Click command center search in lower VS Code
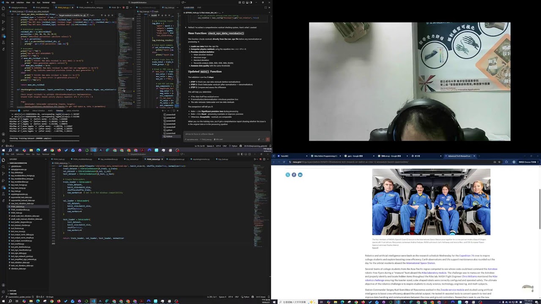This screenshot has height=304, width=541. [136, 154]
